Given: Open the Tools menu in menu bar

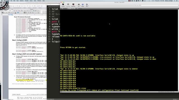Looking at the screenshot, I should [x=35, y=1].
